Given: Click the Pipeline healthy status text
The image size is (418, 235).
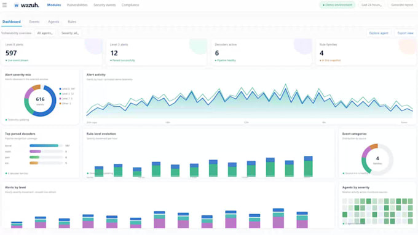Looking at the screenshot, I should 226,60.
